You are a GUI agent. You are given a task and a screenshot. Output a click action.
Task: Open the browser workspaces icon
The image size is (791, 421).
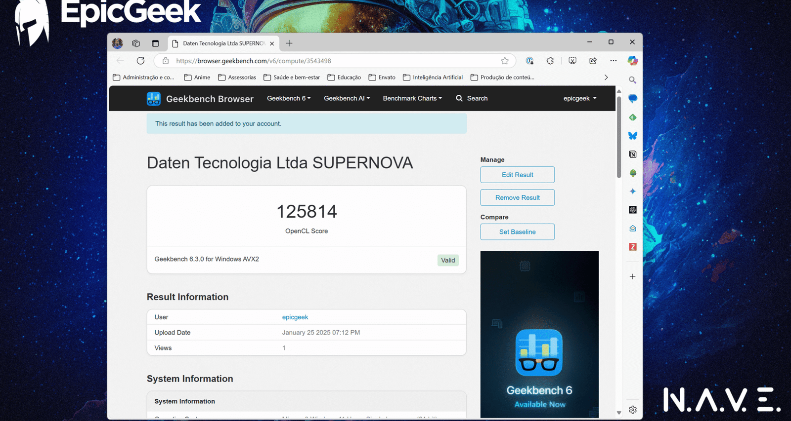pyautogui.click(x=136, y=43)
